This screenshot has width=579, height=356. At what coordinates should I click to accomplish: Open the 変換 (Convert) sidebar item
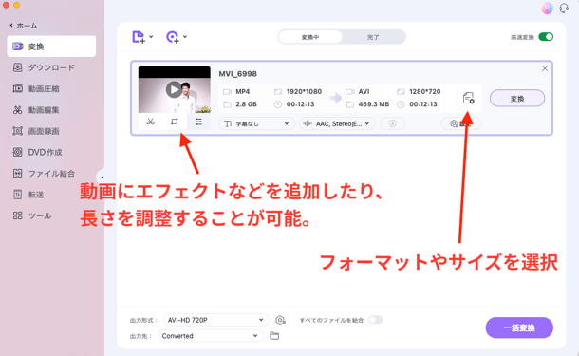click(51, 47)
